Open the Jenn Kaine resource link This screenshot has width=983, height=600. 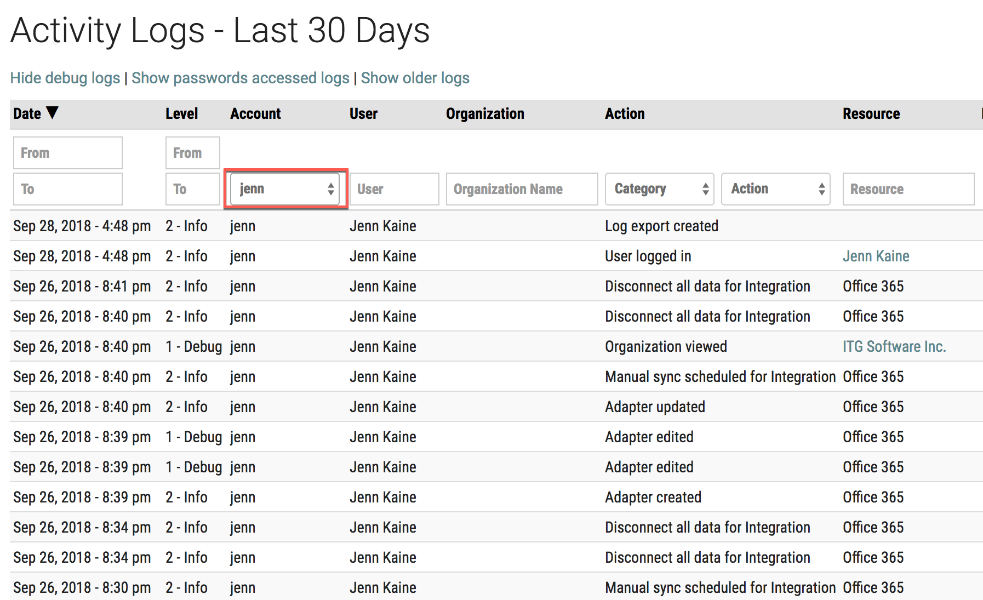point(876,256)
